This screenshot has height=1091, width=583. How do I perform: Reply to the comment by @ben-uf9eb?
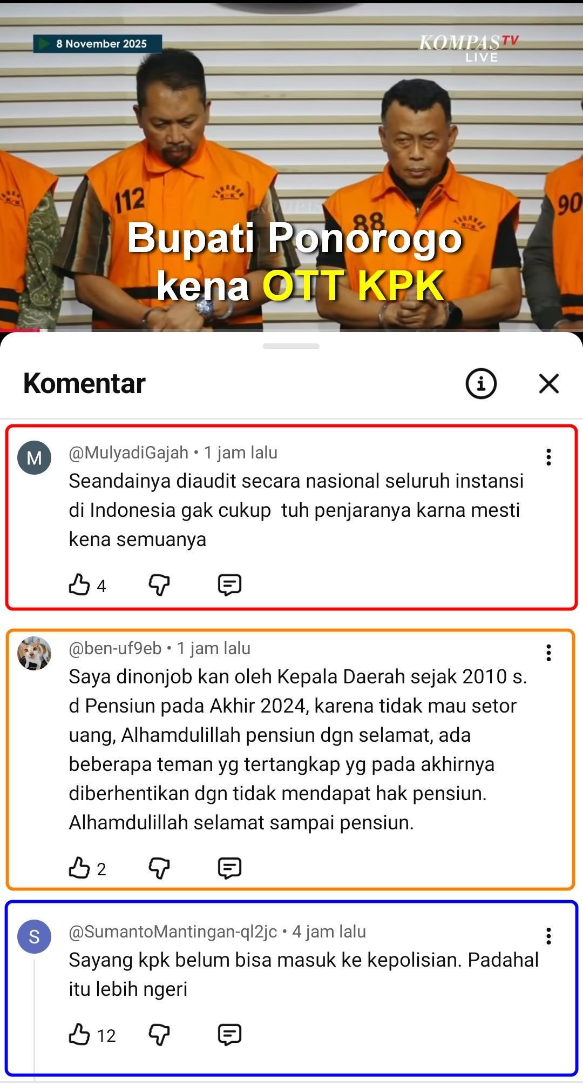(x=229, y=868)
